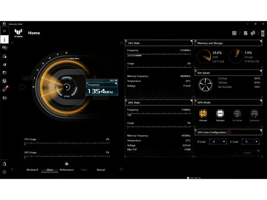Image resolution: width=267 pixels, height=200 pixels.
Task: Switch to list layout view icon
Action: (x=245, y=33)
